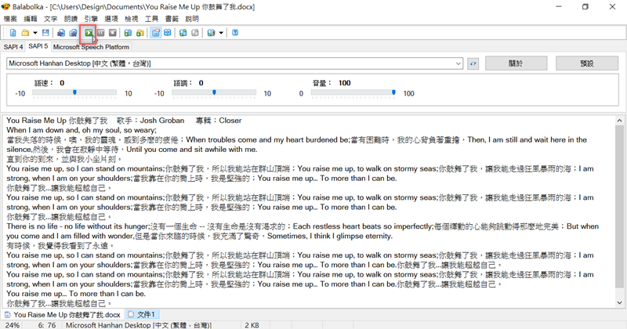This screenshot has width=627, height=329.
Task: Open the 文字 menu
Action: coord(50,19)
